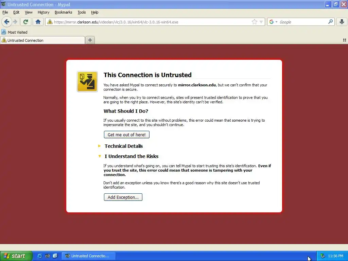Screen dimensions: 348x261
Task: Open the History menu
Action: pos(43,12)
